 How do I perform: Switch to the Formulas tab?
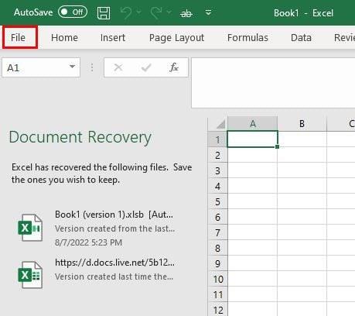pyautogui.click(x=247, y=38)
